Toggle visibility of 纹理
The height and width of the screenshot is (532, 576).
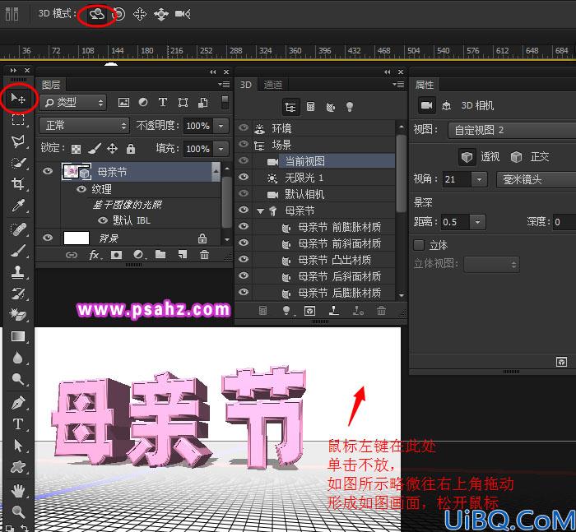[x=81, y=189]
